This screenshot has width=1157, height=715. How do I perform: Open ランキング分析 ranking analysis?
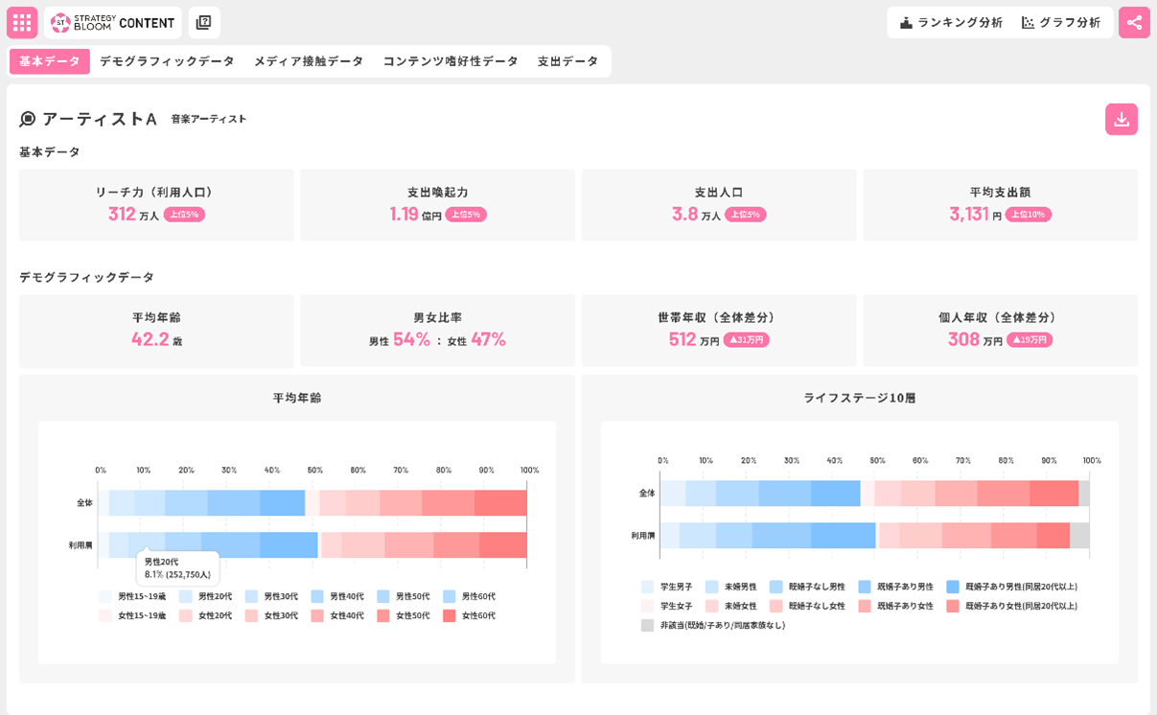[952, 22]
